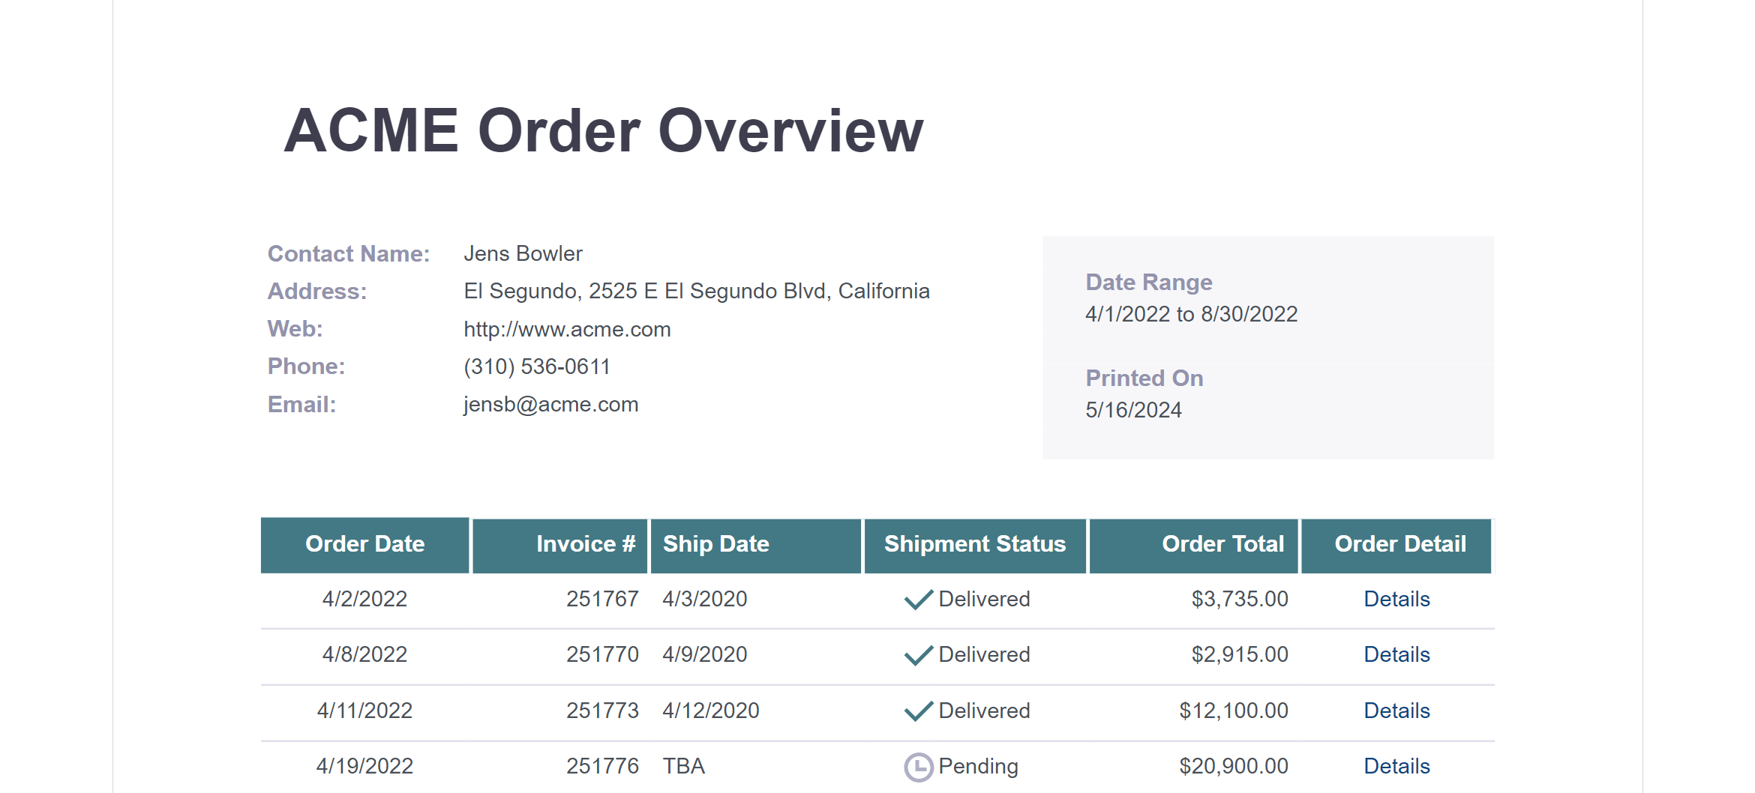The height and width of the screenshot is (793, 1755).
Task: Open Details link for invoice 251767
Action: (1396, 600)
